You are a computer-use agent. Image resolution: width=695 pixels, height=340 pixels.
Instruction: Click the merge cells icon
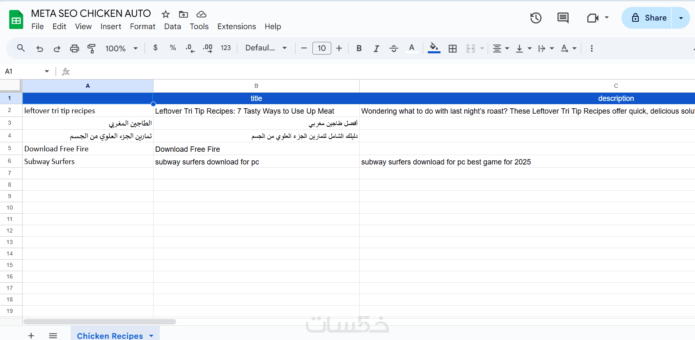click(471, 48)
